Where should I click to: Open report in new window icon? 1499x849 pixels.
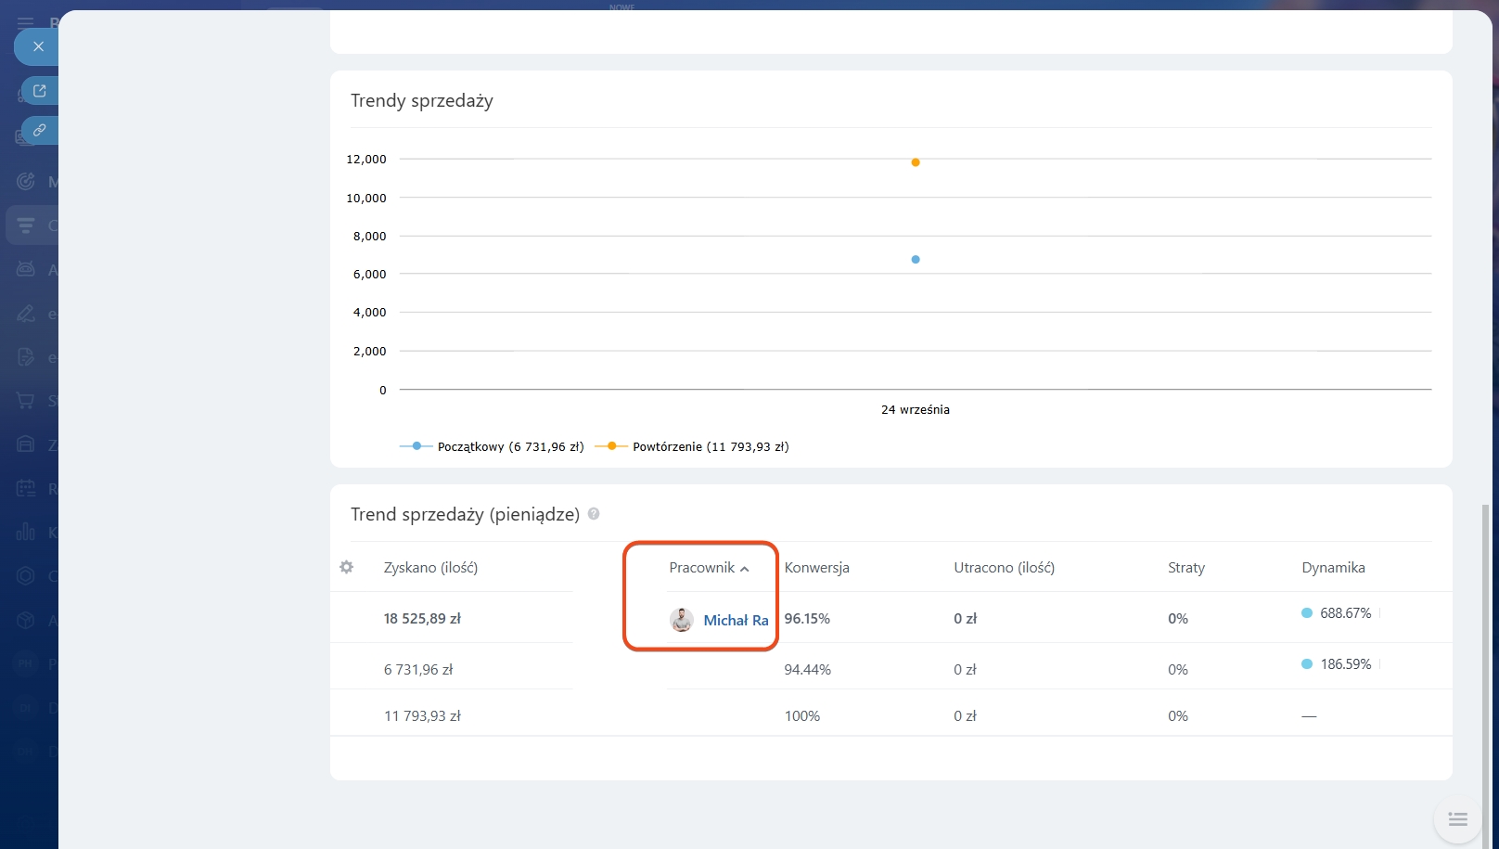coord(40,91)
